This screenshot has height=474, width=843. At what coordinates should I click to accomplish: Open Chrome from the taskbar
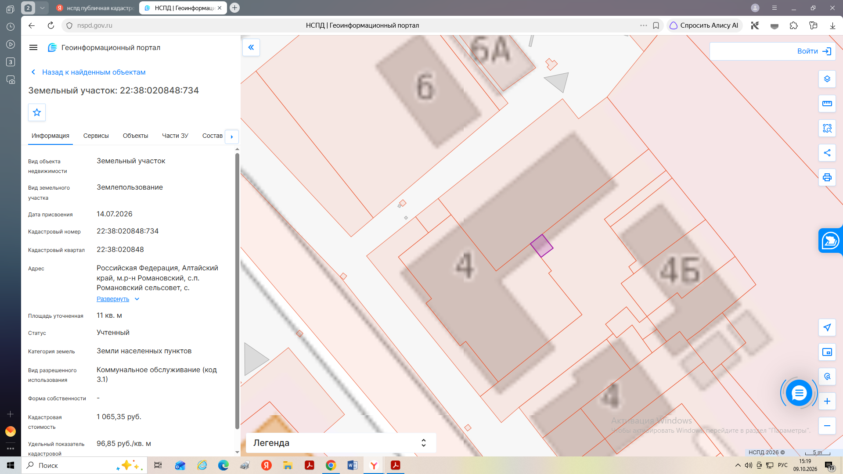point(331,465)
